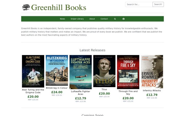Open the About page
The height and width of the screenshot is (116, 185).
point(92,19)
